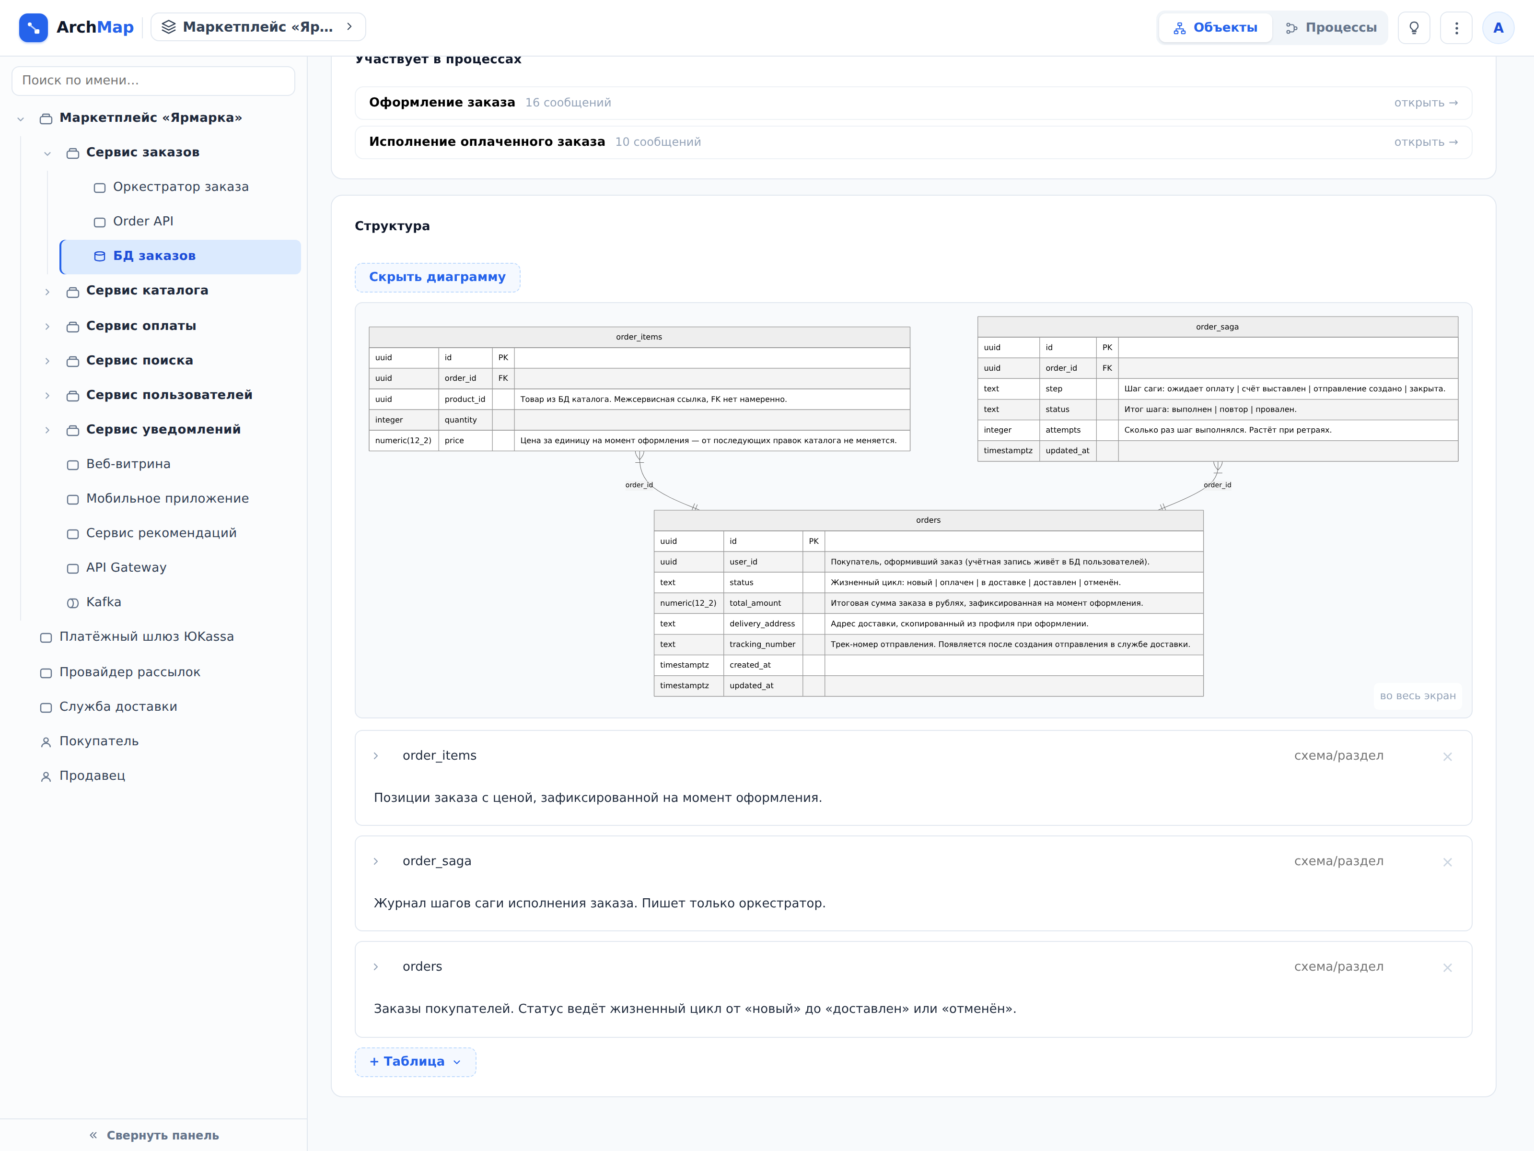Select Платёжный шлюз ЮKassa in the tree
The image size is (1534, 1151).
coord(146,637)
